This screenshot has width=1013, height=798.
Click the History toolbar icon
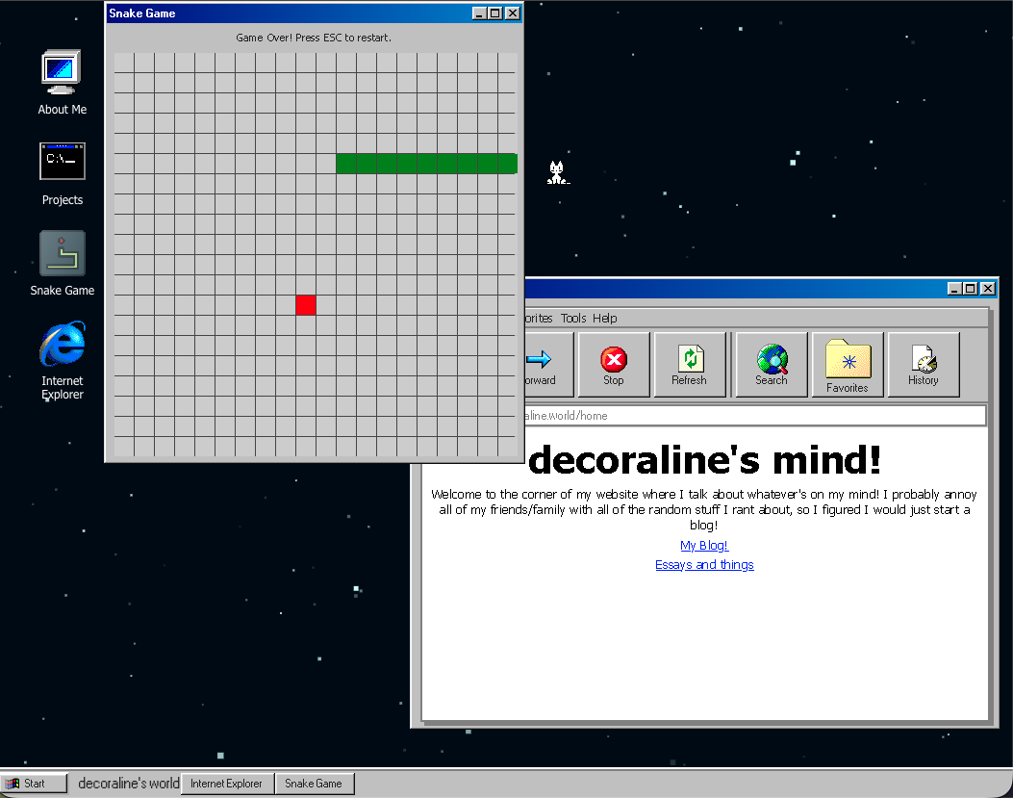pyautogui.click(x=923, y=364)
